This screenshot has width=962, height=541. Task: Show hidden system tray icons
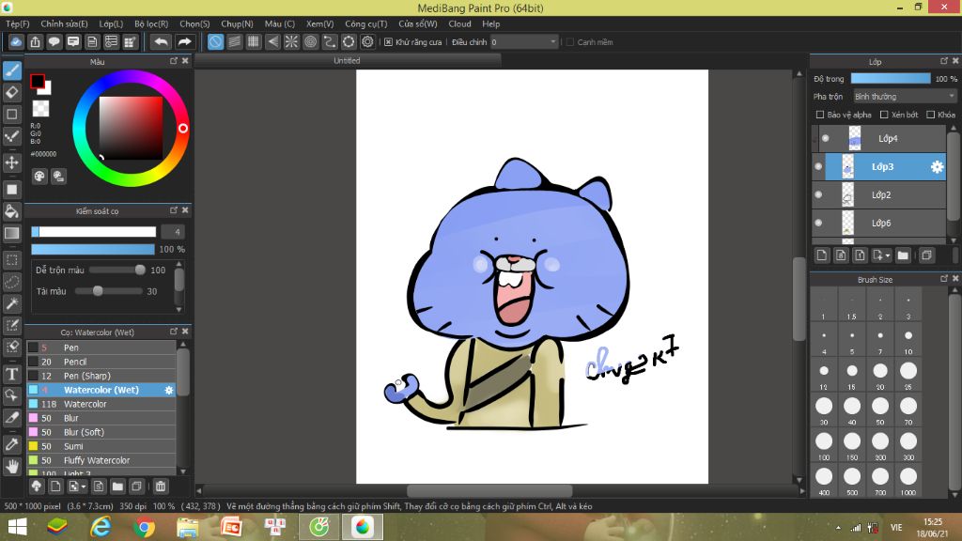click(838, 528)
